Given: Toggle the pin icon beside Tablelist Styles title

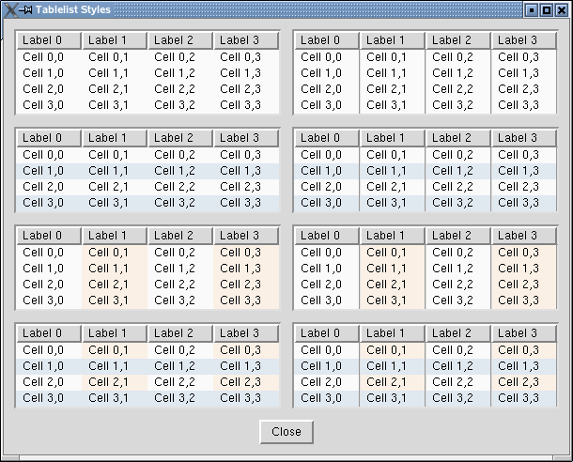Looking at the screenshot, I should click(x=26, y=9).
